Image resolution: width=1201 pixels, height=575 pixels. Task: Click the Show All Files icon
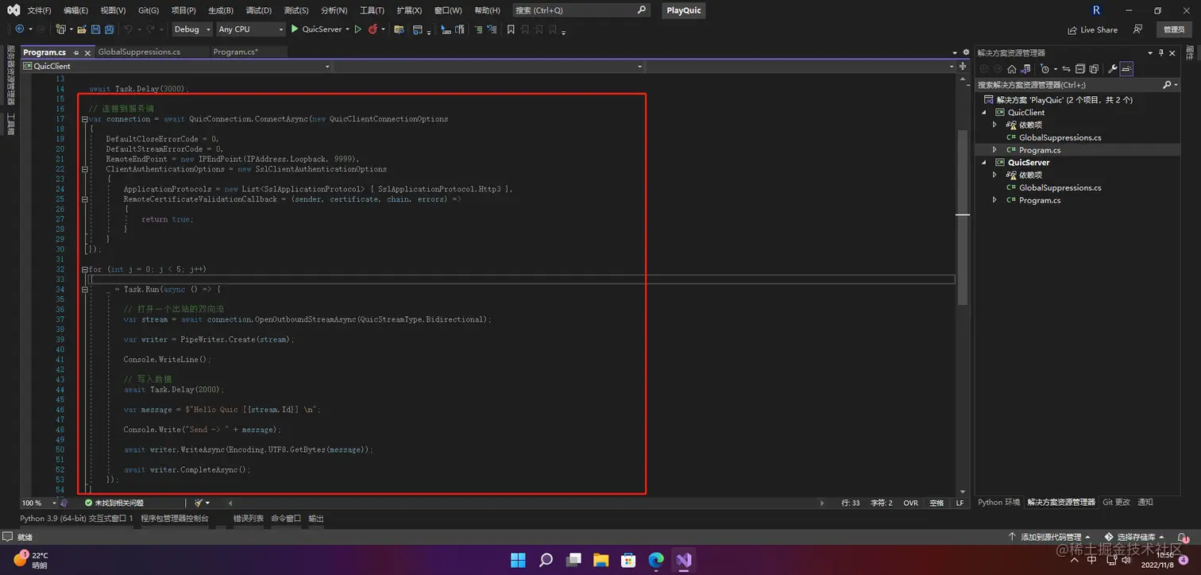pyautogui.click(x=1094, y=69)
